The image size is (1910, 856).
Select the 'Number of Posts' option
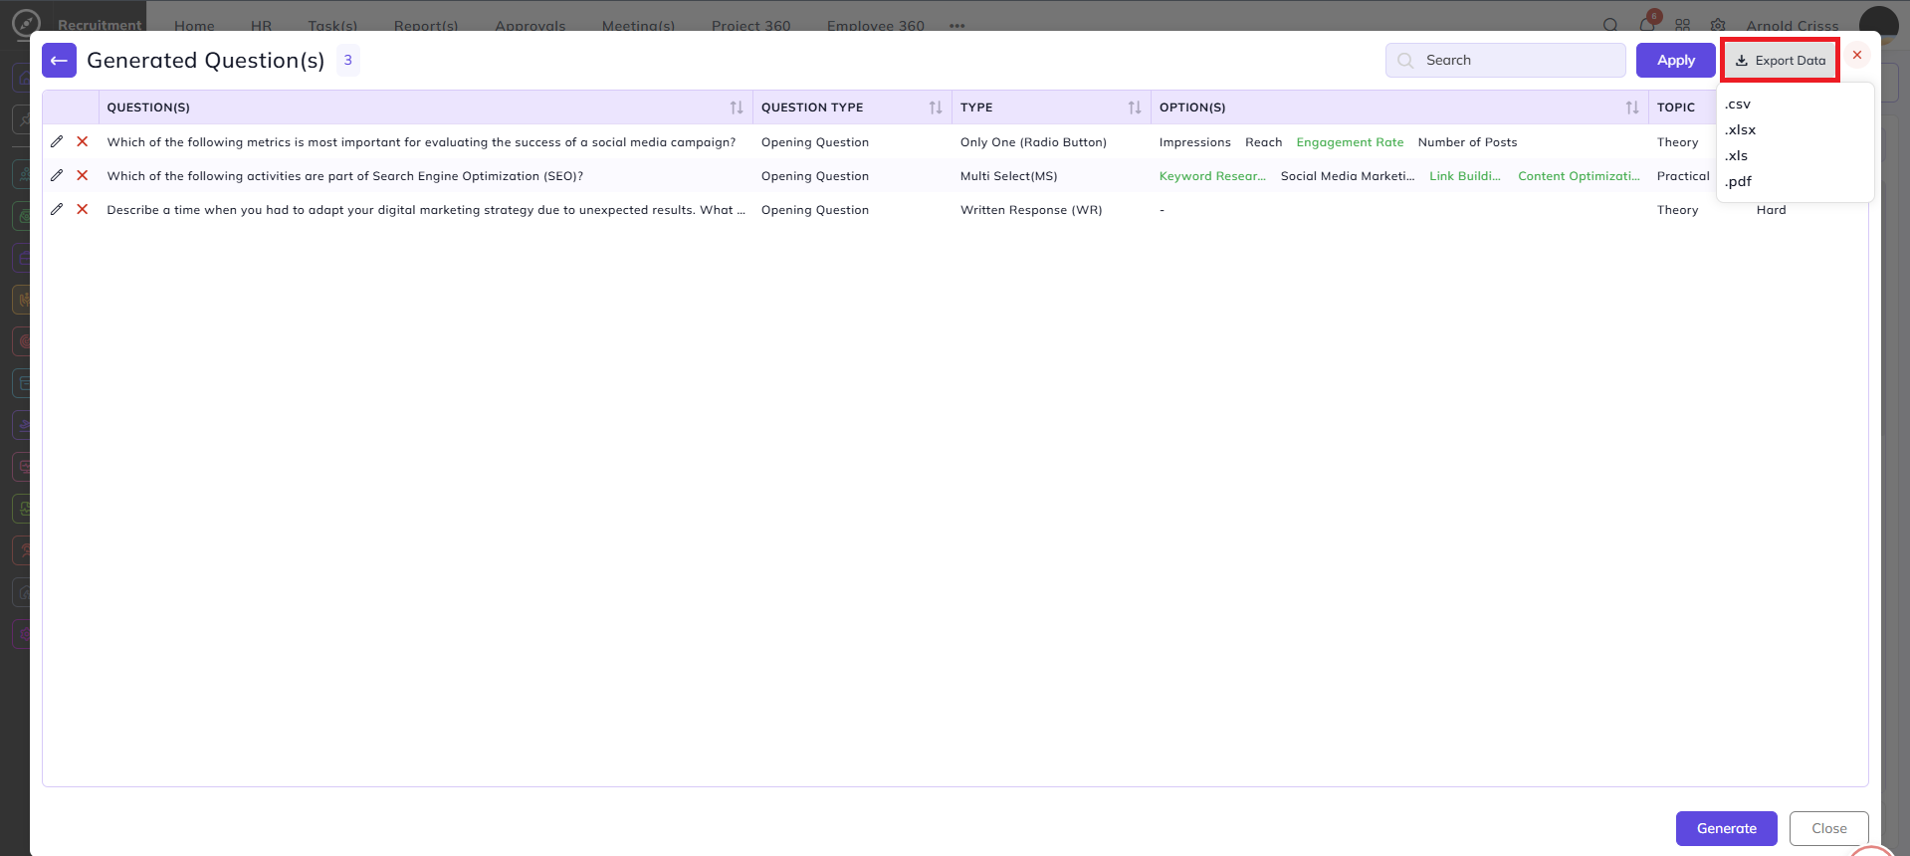(x=1468, y=142)
